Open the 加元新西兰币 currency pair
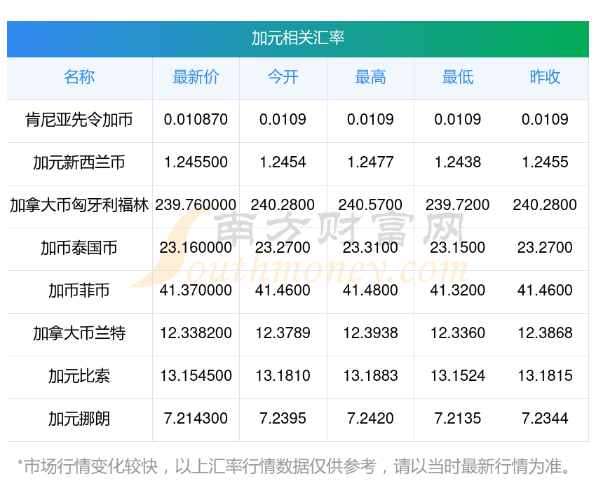This screenshot has width=596, height=488. coord(79,162)
